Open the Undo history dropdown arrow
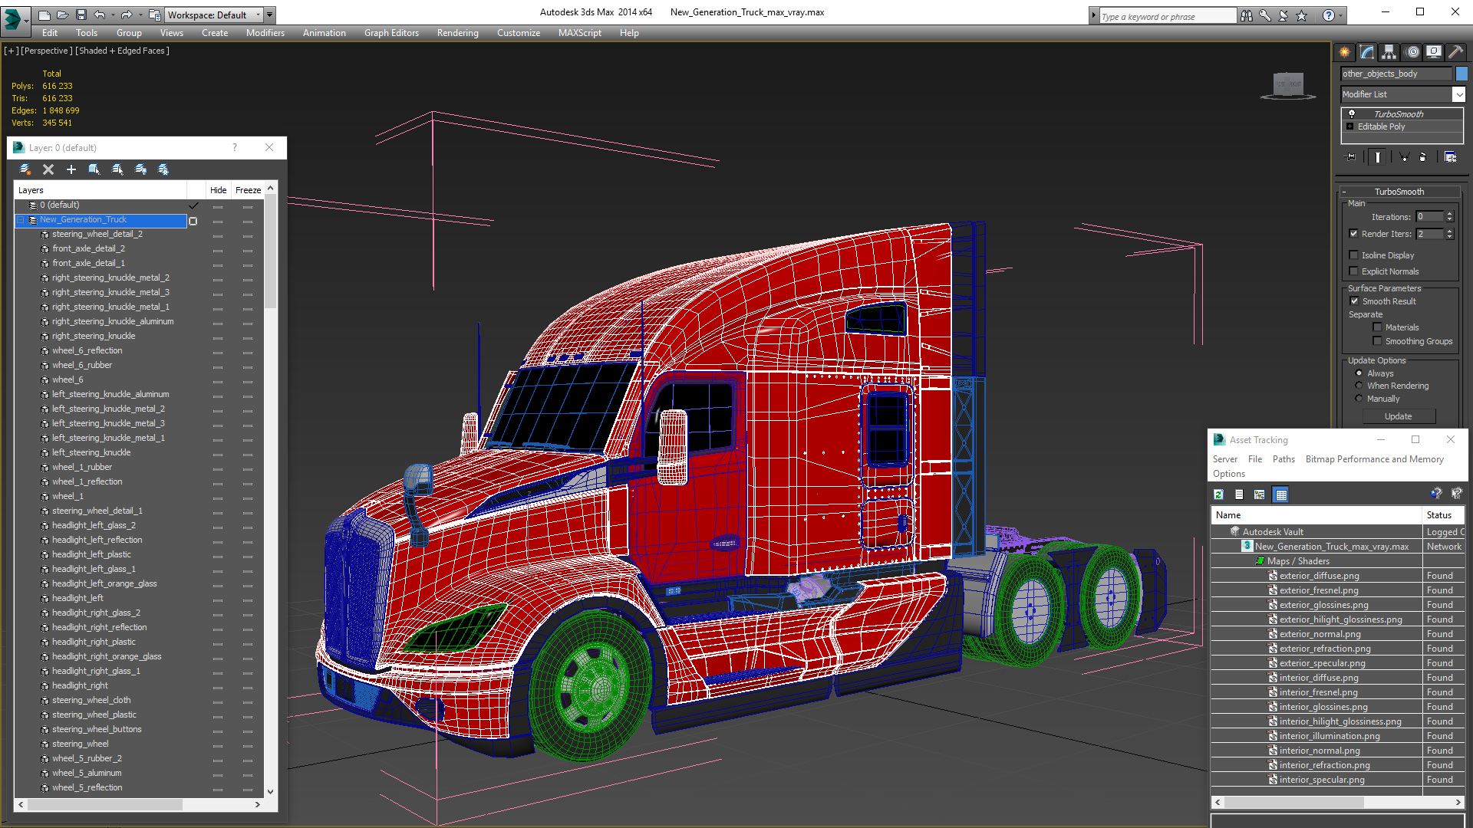1473x828 pixels. point(114,15)
